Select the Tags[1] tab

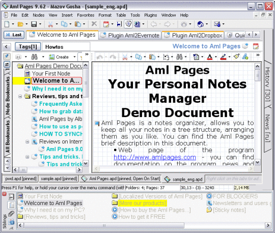(x=28, y=47)
